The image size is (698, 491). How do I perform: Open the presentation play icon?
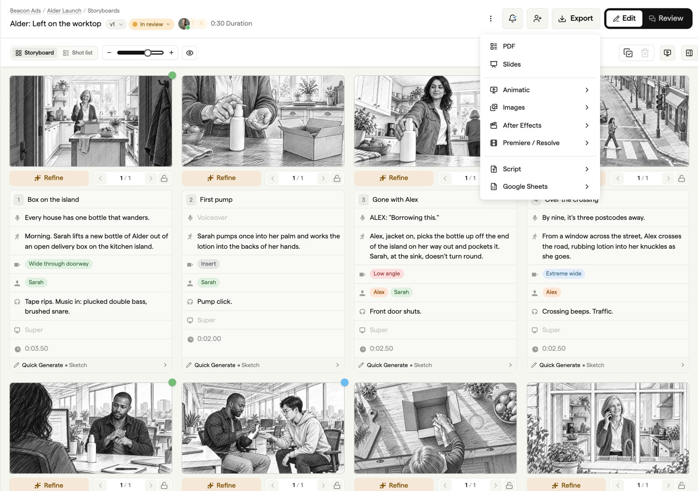[667, 53]
